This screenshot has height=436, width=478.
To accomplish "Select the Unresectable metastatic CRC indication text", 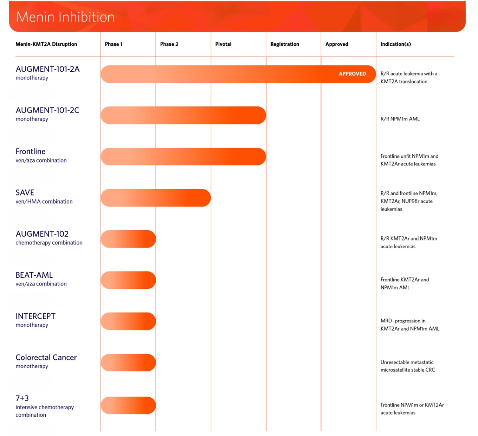I will [407, 366].
